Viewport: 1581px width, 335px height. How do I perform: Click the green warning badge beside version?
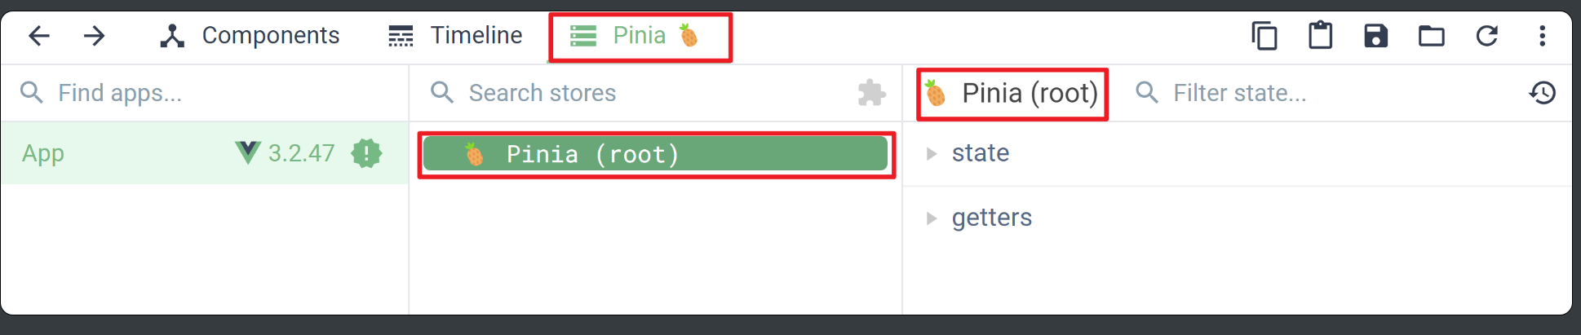(366, 153)
